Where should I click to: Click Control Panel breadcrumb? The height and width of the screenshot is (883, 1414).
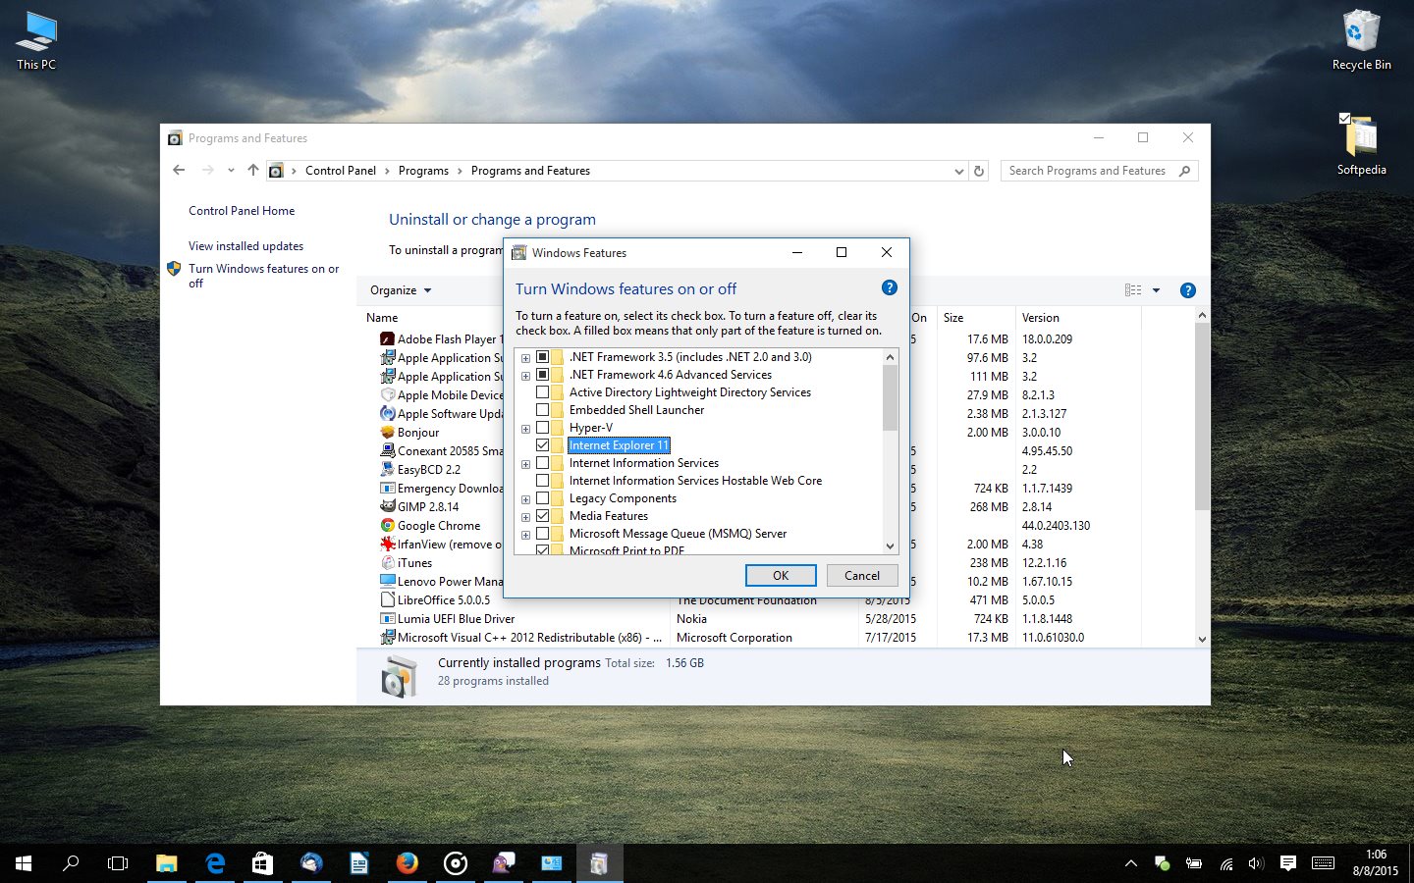coord(340,171)
